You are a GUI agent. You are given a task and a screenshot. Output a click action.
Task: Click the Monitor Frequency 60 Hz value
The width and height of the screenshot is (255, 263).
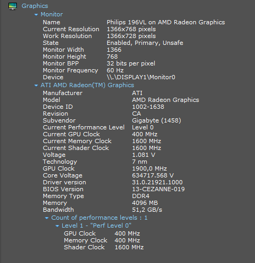(115, 70)
